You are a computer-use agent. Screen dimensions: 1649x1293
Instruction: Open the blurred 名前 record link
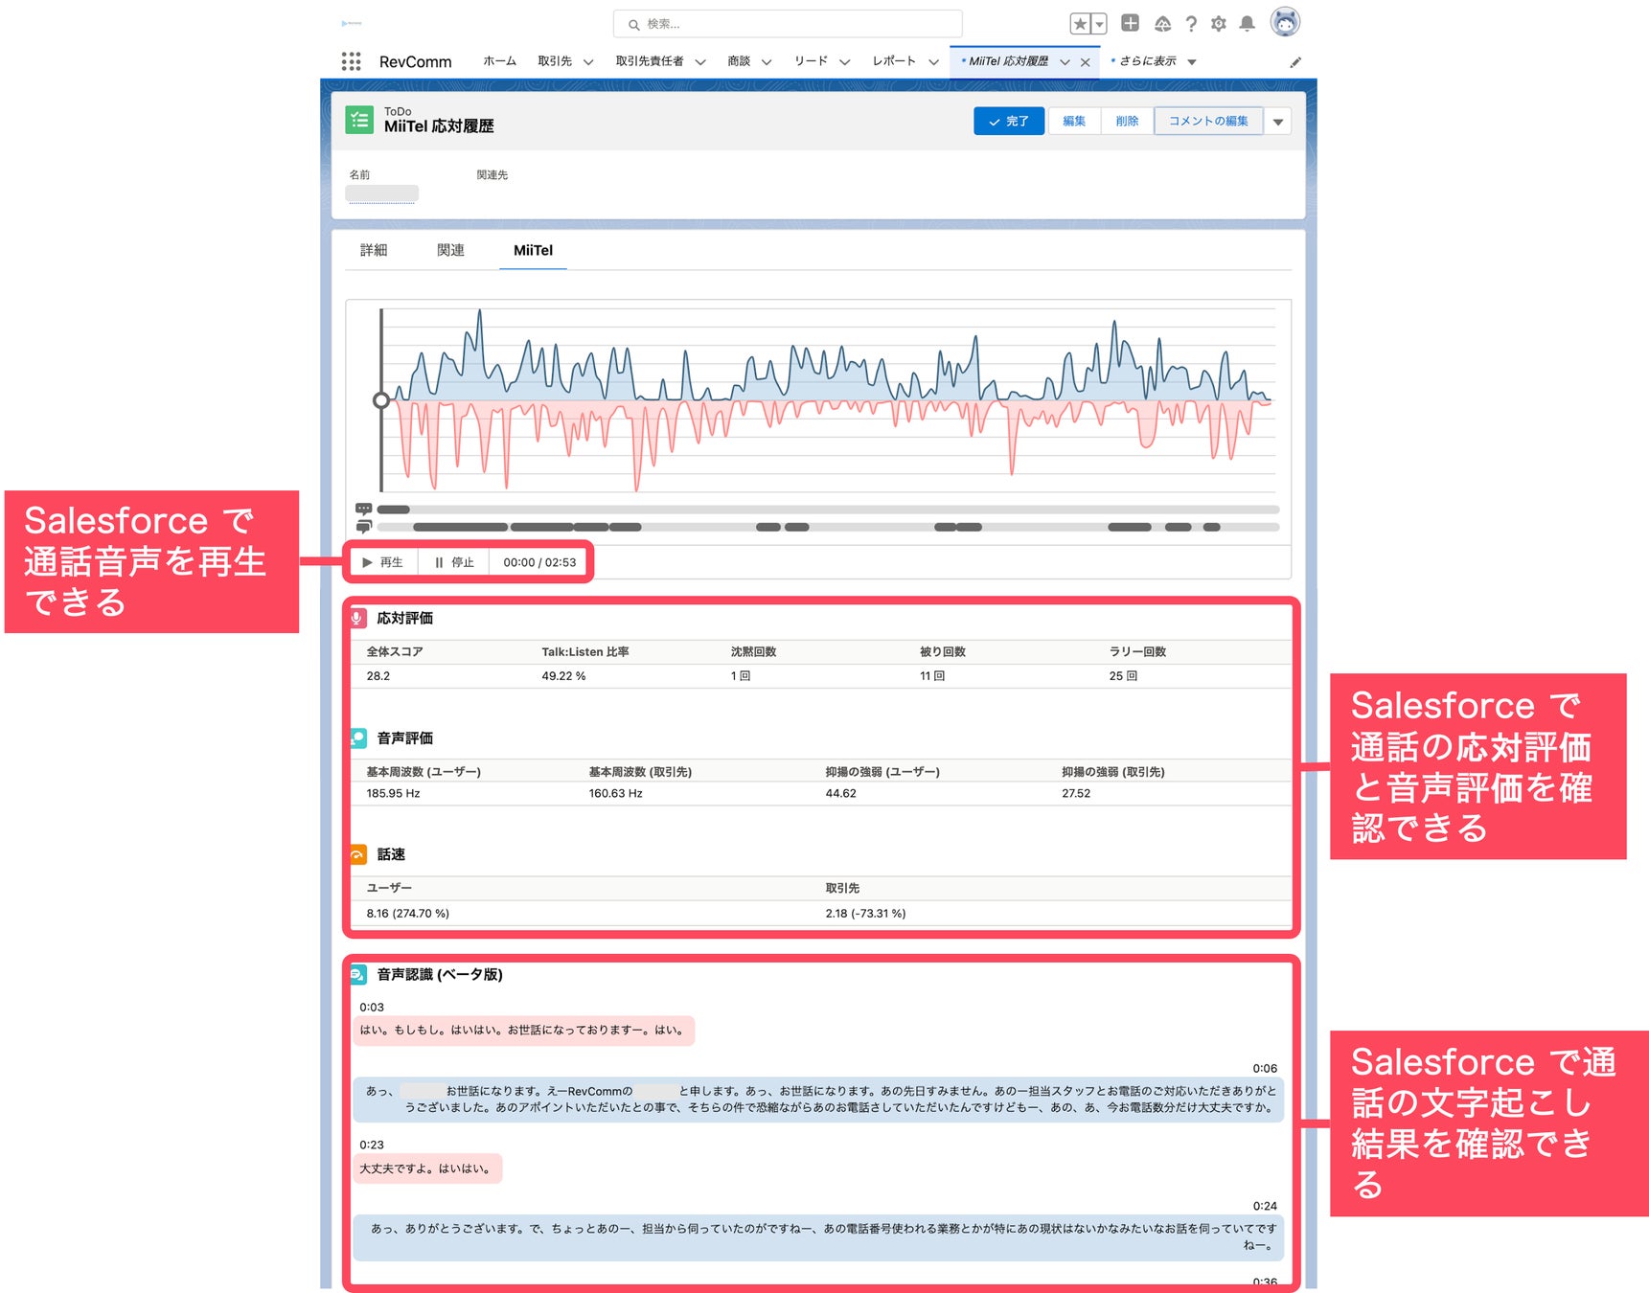coord(381,193)
